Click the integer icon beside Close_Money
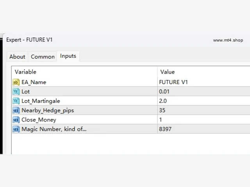The image size is (250, 187). (x=16, y=120)
